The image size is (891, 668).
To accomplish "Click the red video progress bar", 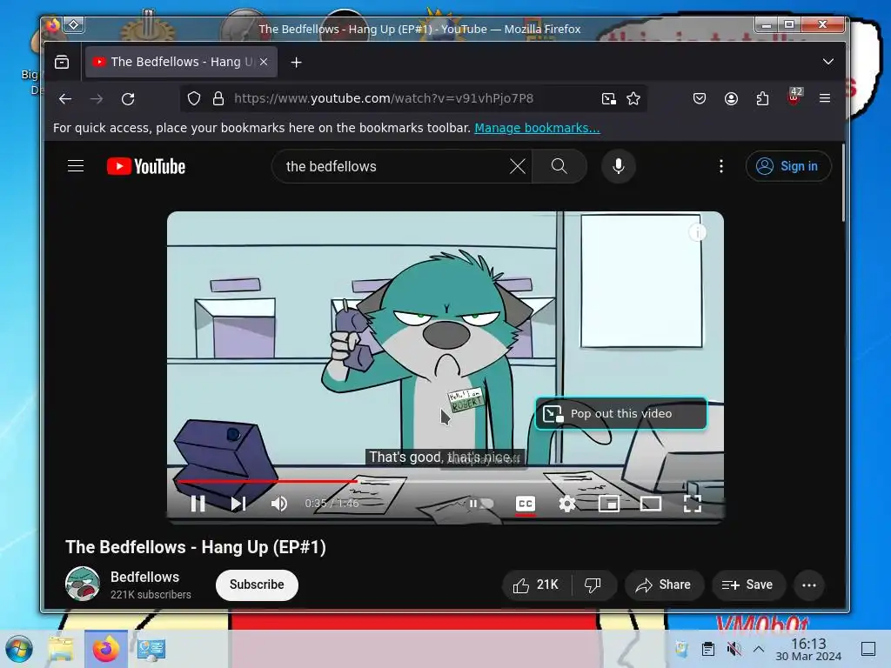I will point(267,481).
